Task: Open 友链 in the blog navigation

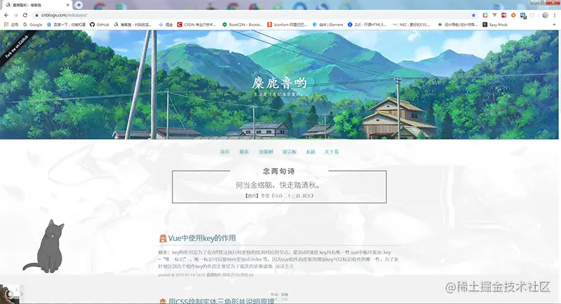Action: pyautogui.click(x=311, y=152)
